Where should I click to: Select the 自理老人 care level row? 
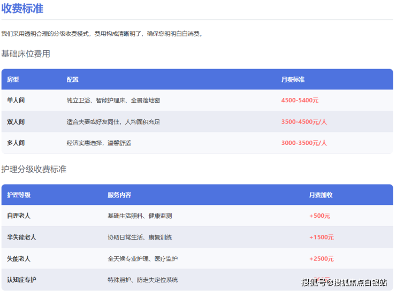[19, 216]
